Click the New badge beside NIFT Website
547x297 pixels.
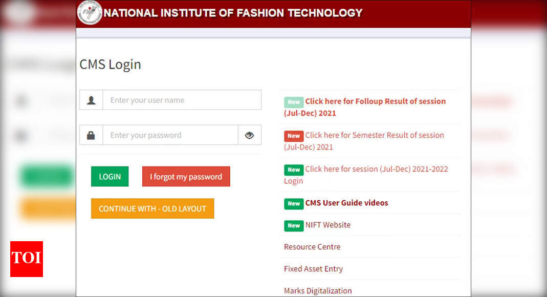(294, 225)
